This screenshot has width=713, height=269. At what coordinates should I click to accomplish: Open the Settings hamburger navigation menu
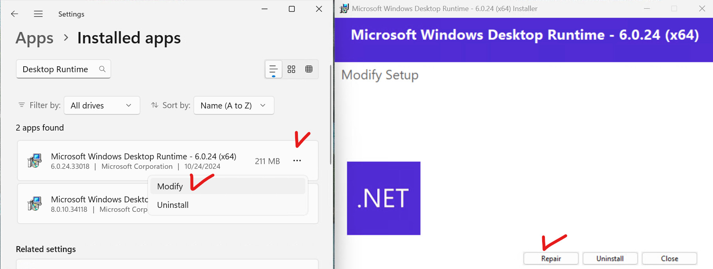pos(38,14)
